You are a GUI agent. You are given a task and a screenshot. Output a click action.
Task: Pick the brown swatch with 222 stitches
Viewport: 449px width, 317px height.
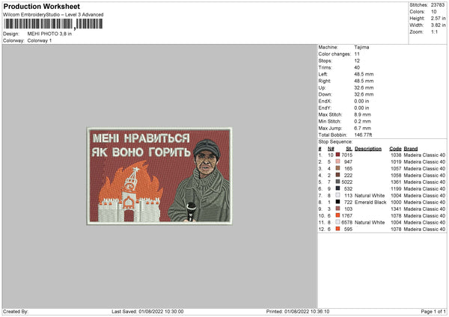click(338, 175)
